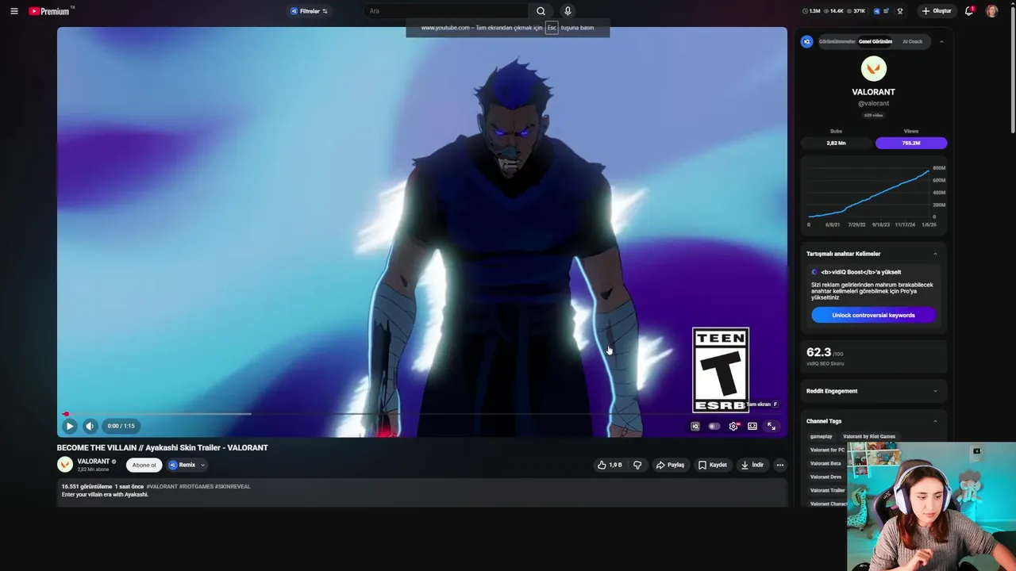Click Valorant by Riot Games tag
Viewport: 1016px width, 571px height.
(x=869, y=436)
